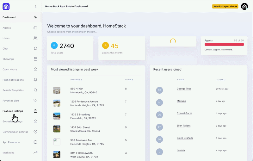Click the red Agents usage progress bar
This screenshot has width=253, height=161.
(224, 44)
